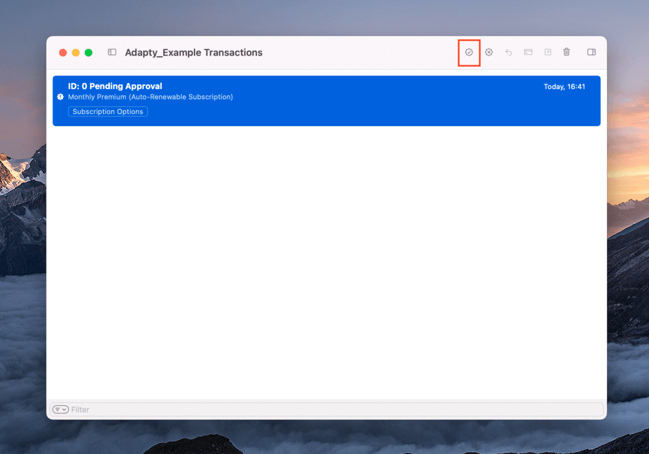Toggle the inspector panel
649x454 pixels.
(x=591, y=53)
